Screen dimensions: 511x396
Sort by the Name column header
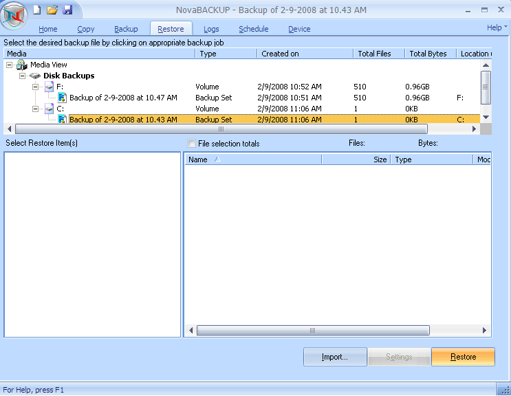253,159
